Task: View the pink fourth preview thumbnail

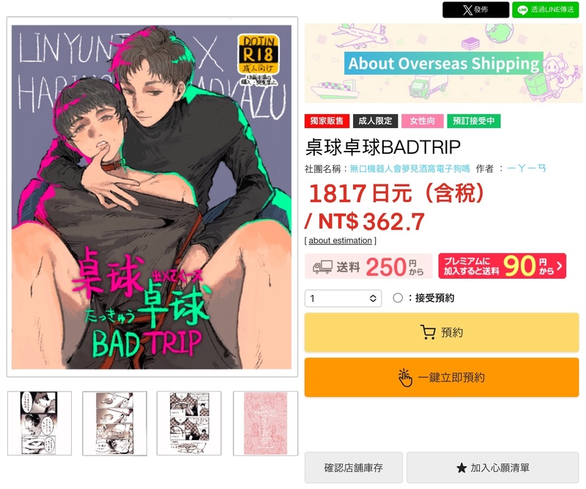Action: 265,423
